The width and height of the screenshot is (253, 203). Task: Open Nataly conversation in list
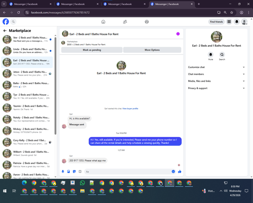(27, 119)
